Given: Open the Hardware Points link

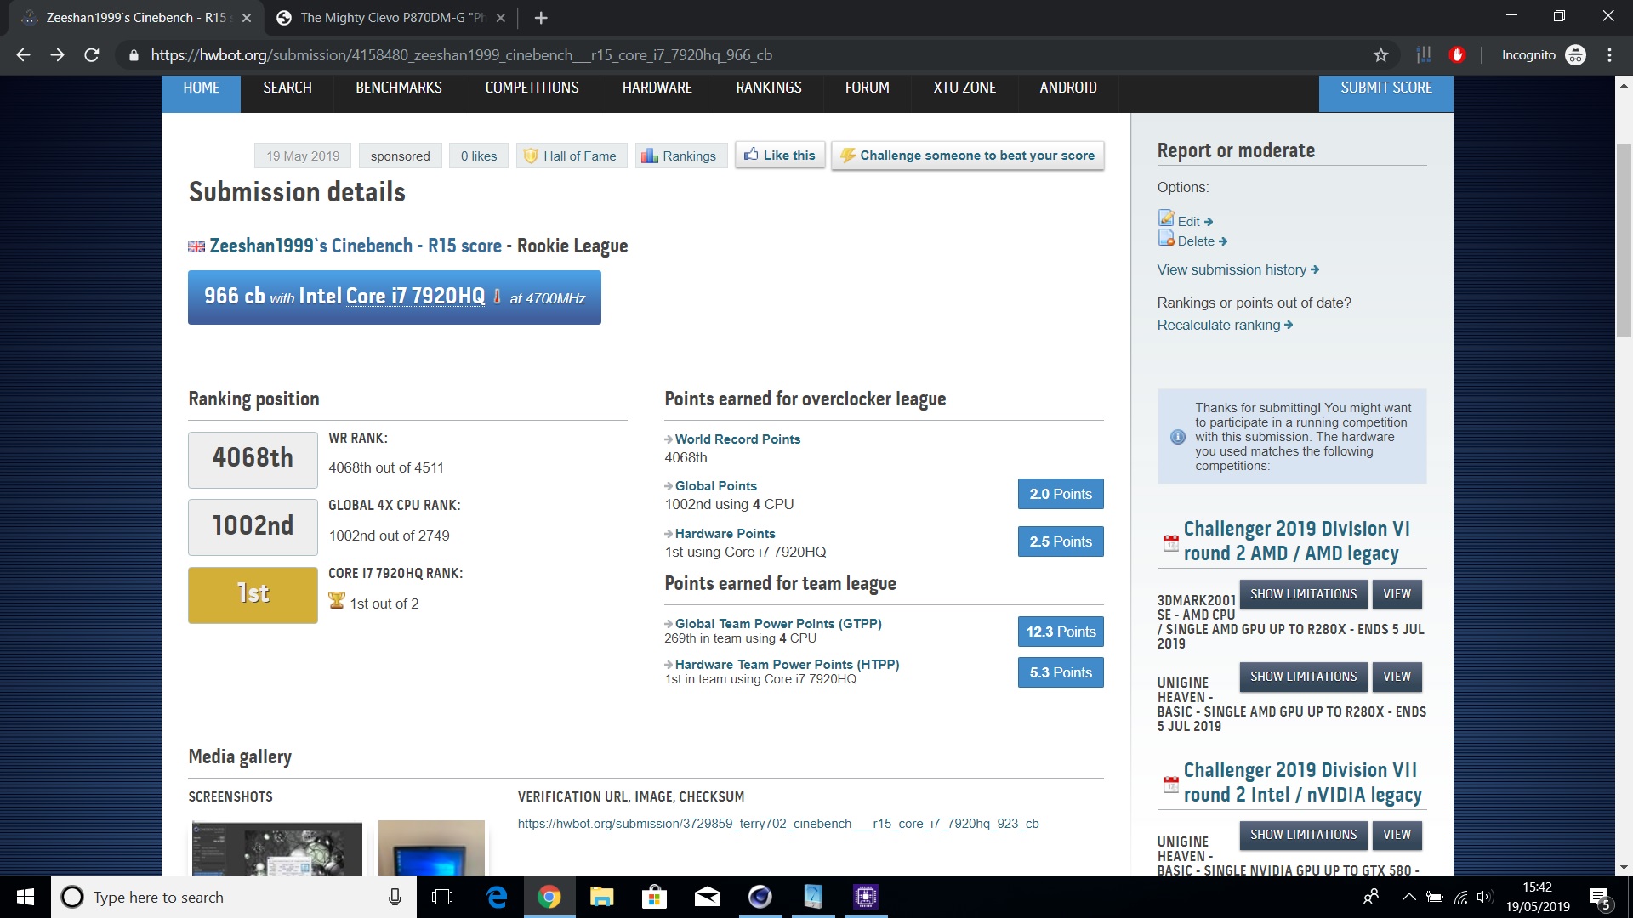Looking at the screenshot, I should tap(725, 534).
